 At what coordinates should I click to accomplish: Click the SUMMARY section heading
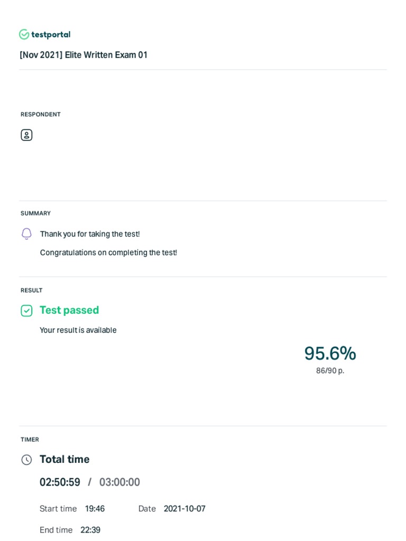(x=35, y=213)
